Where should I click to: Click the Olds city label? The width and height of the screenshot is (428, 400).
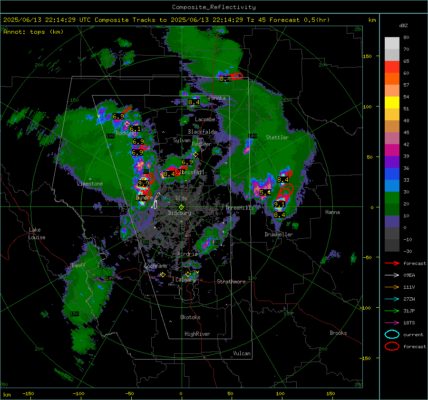point(181,198)
